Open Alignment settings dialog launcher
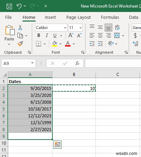Image resolution: width=141 pixels, height=157 pixels. [126, 52]
